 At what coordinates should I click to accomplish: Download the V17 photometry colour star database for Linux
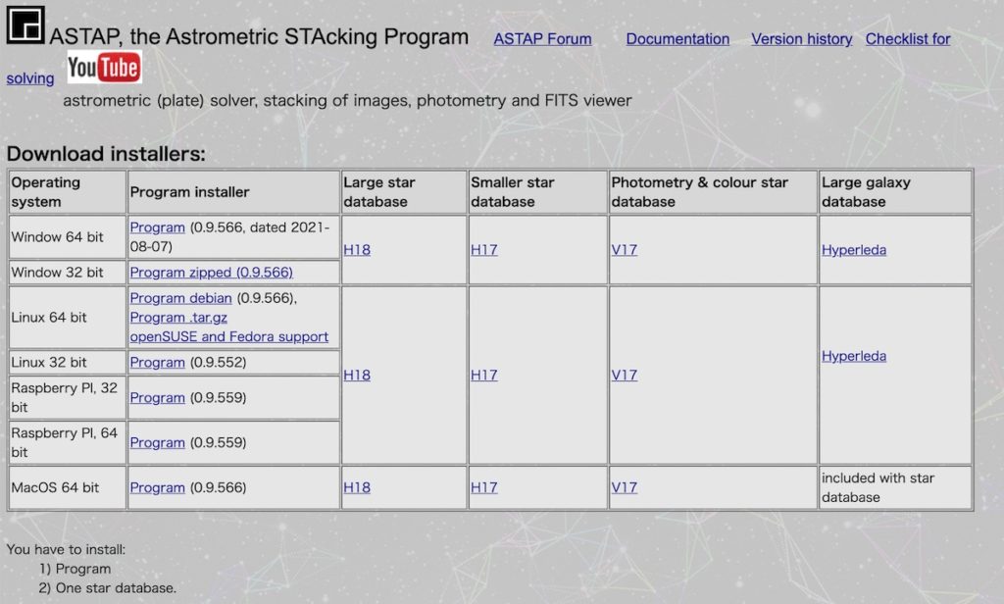[624, 375]
